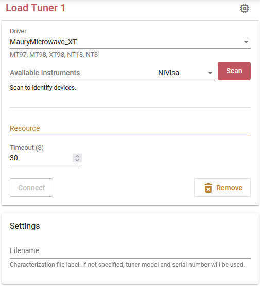Click the red Scan button
Screen dimensions: 260x286
234,71
